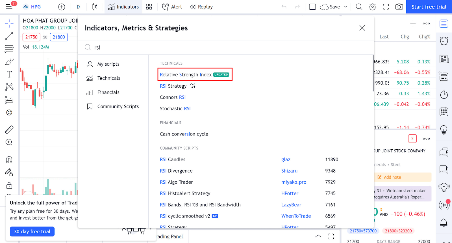This screenshot has height=243, width=452.
Task: Toggle the magnet mode icon
Action: [x=9, y=160]
